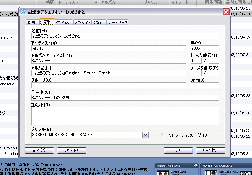This screenshot has width=252, height=175.
Task: Sort by アーティスト column header in iTunes
Action: pyautogui.click(x=77, y=2)
